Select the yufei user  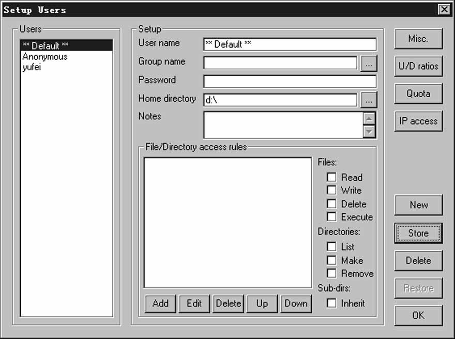pos(67,67)
